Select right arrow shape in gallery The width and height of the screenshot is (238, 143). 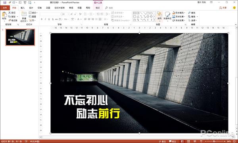pyautogui.click(x=148, y=16)
